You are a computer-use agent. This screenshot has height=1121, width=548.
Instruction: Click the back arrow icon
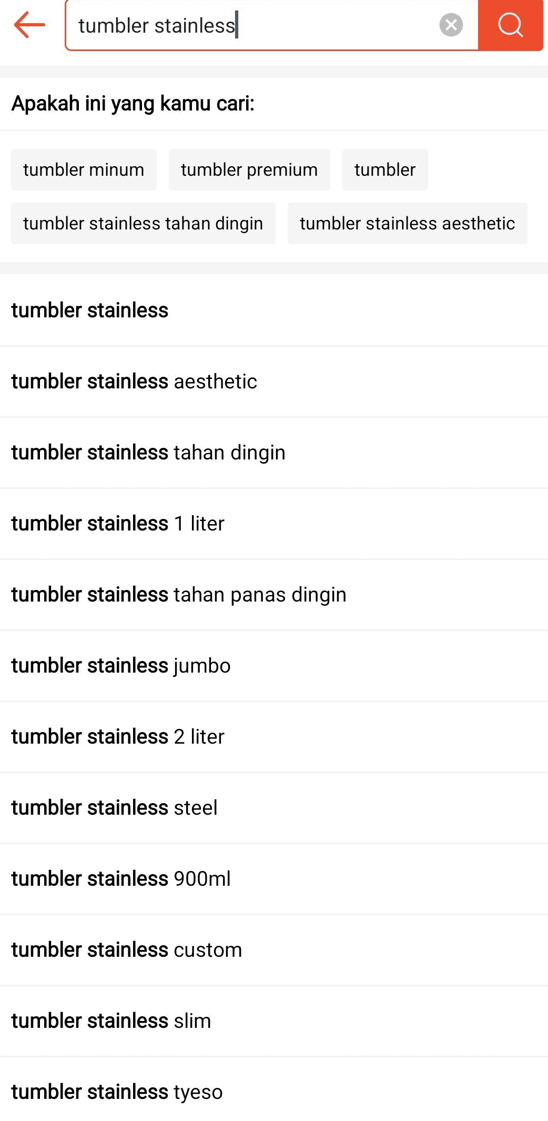(29, 25)
